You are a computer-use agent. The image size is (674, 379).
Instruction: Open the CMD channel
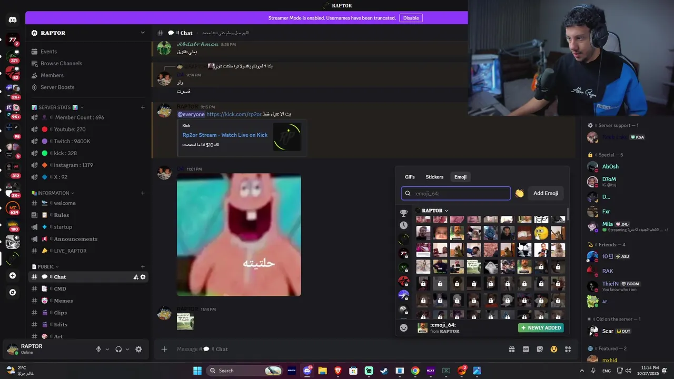tap(88, 289)
